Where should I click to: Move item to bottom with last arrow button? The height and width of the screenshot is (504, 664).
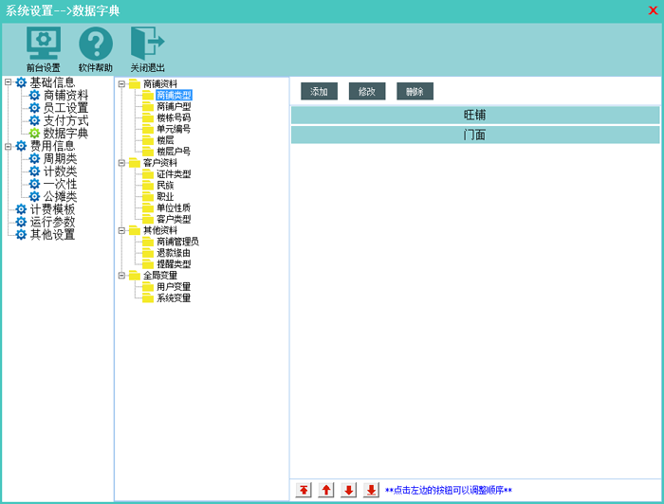coord(371,490)
